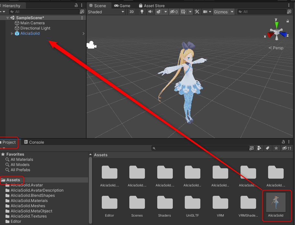Open the scene camera settings icon
Screen dimensions: 295x225
[207, 12]
